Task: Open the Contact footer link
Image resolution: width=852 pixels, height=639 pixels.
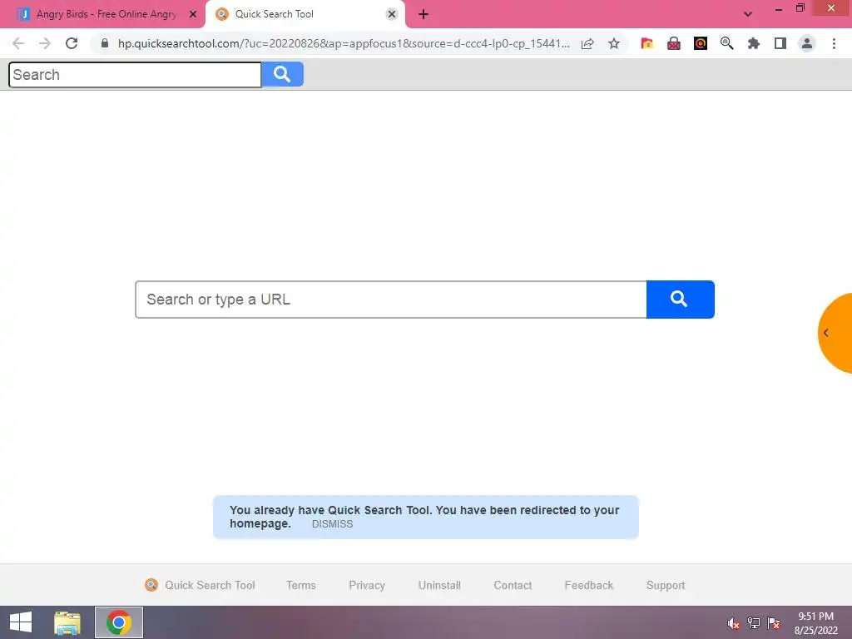Action: [513, 585]
